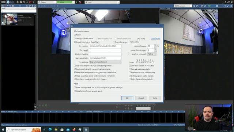The width and height of the screenshot is (234, 132).
Task: Click the To confirm objects text field
Action: (105, 46)
